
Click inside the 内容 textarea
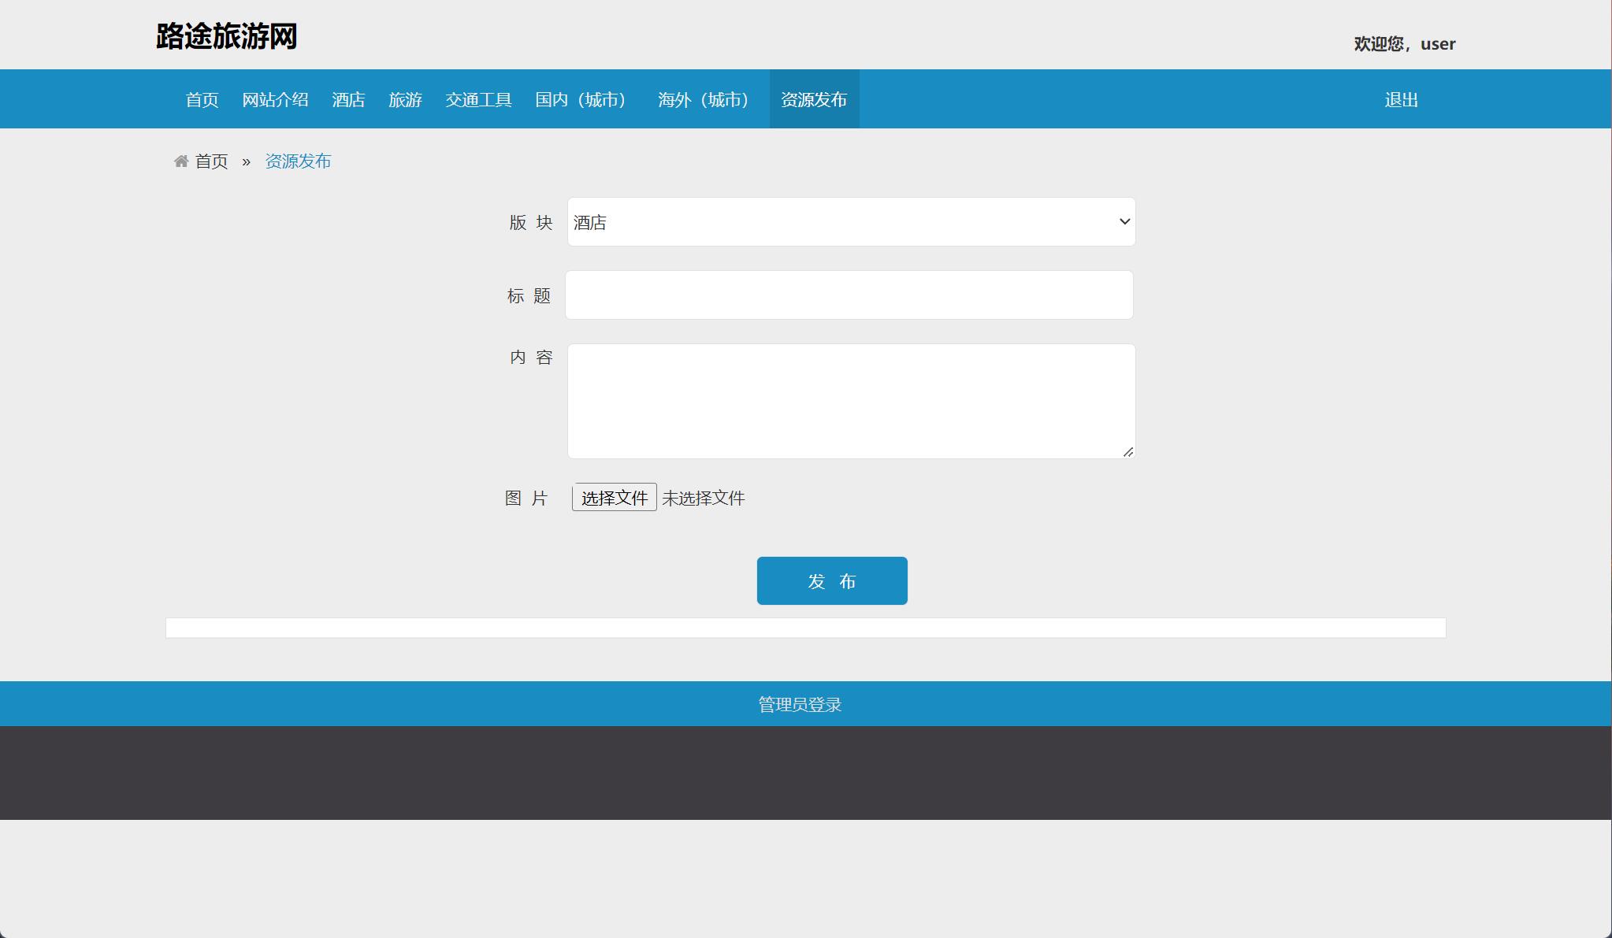click(850, 401)
